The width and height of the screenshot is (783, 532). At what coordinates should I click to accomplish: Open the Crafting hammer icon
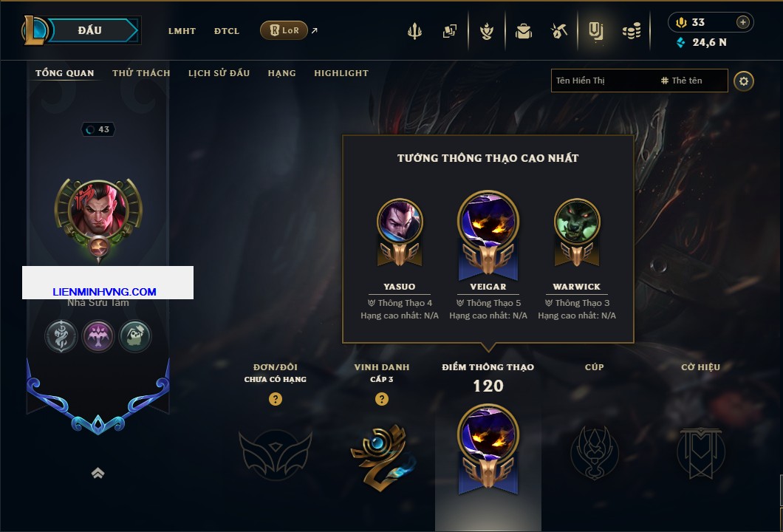(558, 32)
